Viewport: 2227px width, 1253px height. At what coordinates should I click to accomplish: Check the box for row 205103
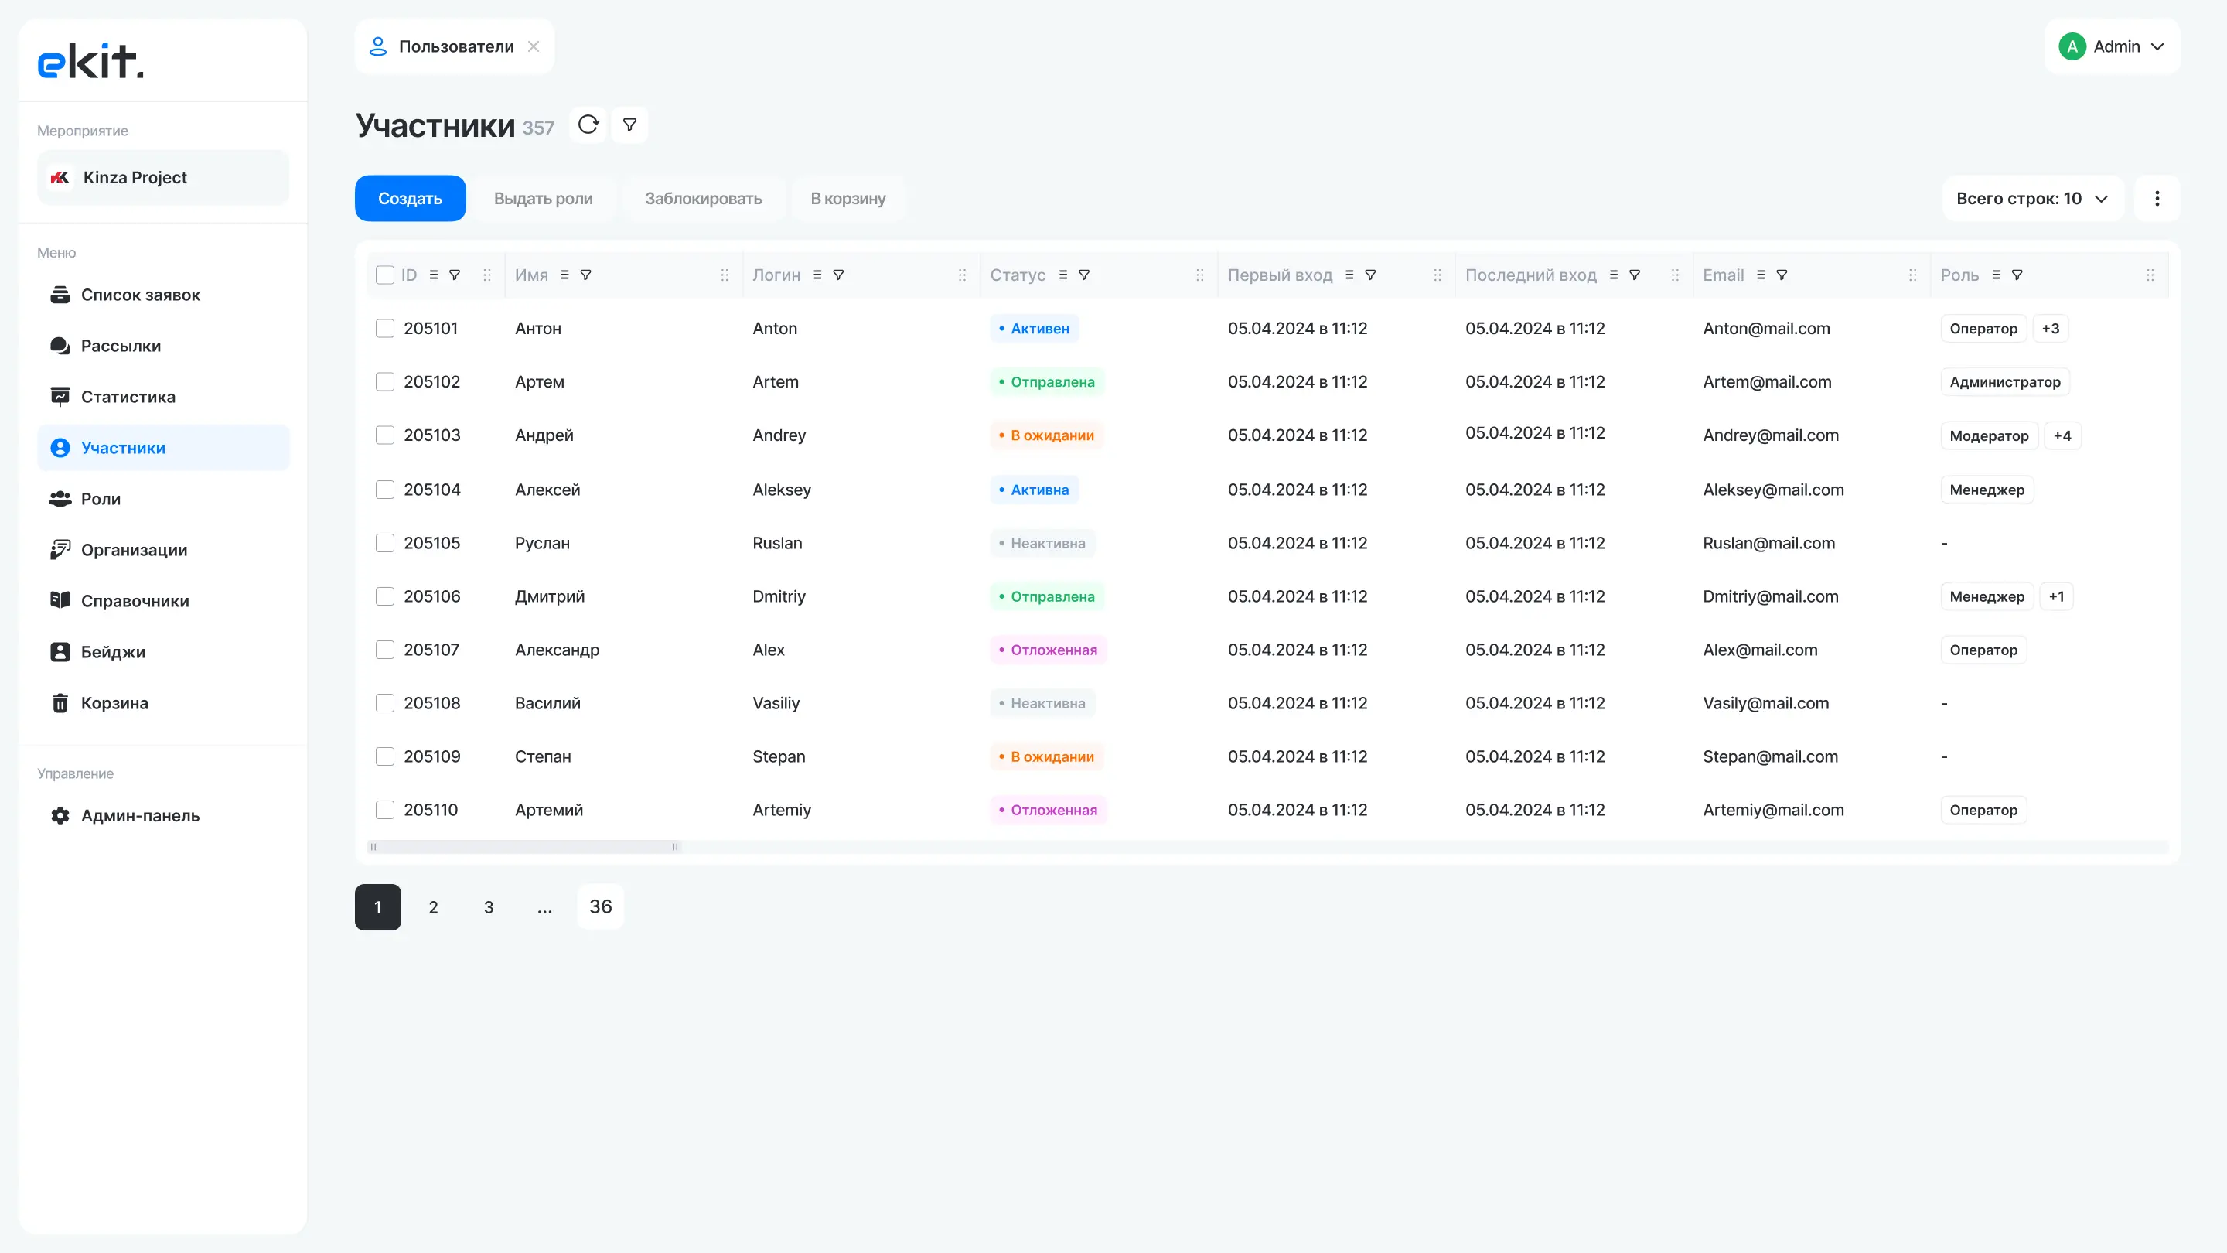385,435
